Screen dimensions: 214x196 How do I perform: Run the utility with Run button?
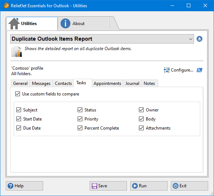click(x=149, y=186)
